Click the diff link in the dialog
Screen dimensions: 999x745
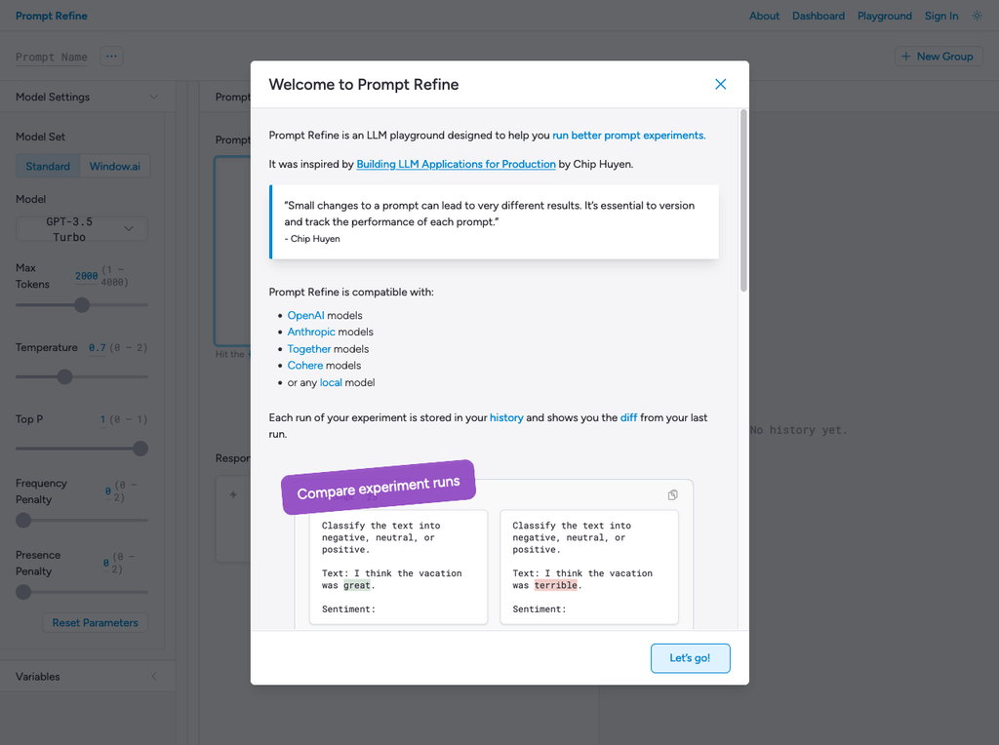click(629, 417)
